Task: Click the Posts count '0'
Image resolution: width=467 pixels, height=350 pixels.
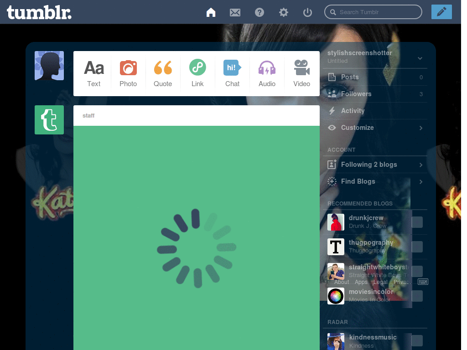Action: click(421, 77)
